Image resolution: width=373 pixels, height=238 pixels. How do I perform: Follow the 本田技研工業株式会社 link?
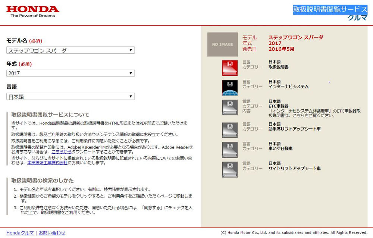tap(47, 163)
